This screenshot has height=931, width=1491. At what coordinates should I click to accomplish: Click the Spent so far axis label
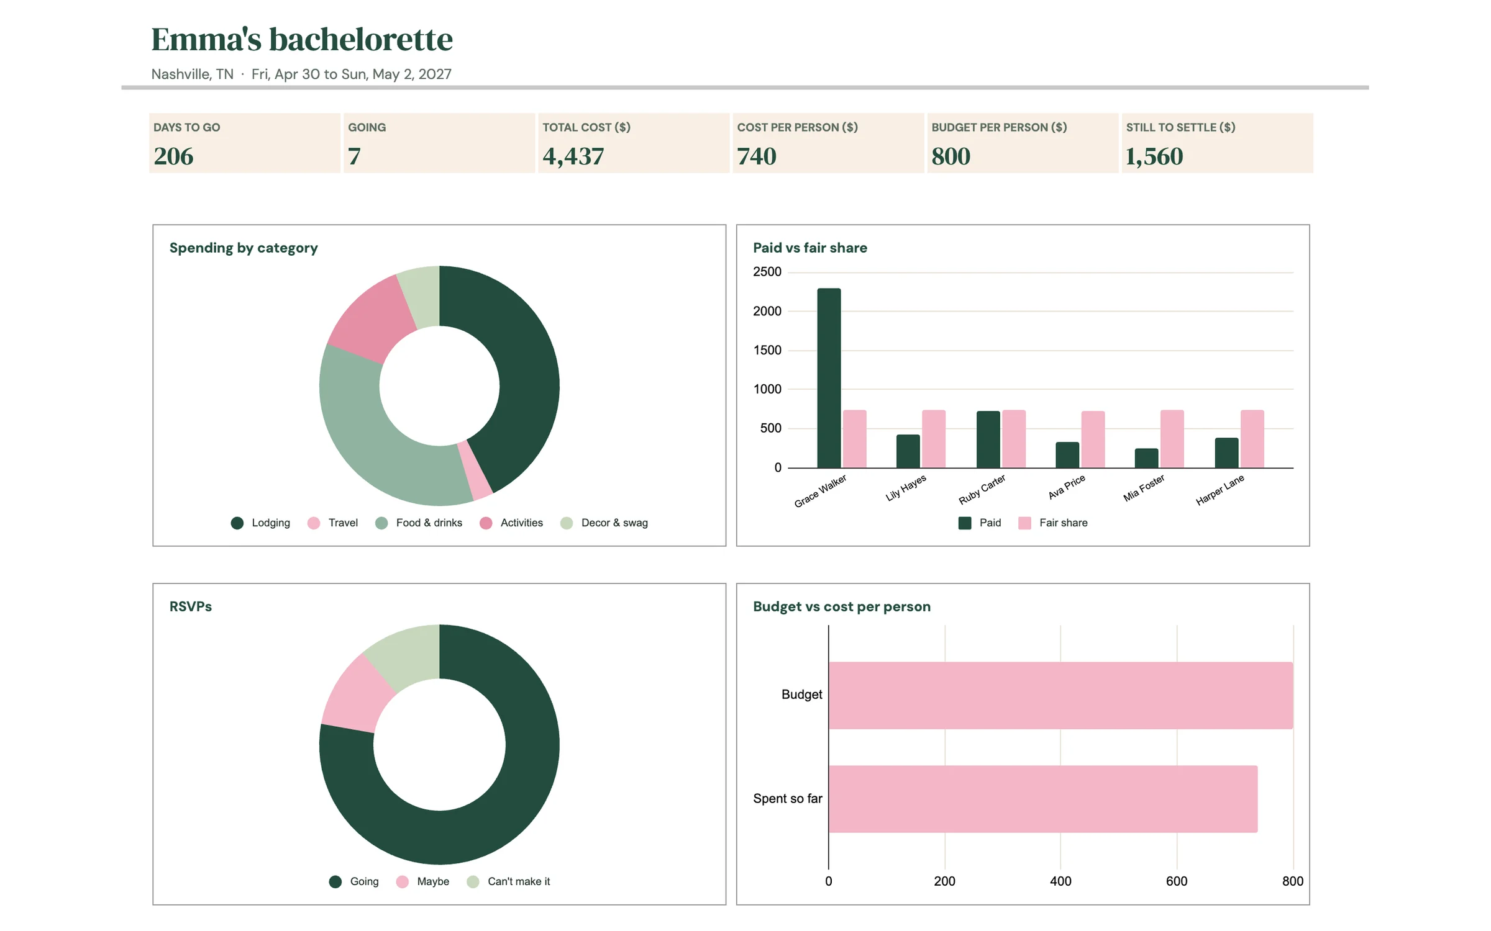788,799
